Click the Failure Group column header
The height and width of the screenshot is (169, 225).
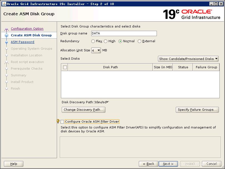(206, 67)
